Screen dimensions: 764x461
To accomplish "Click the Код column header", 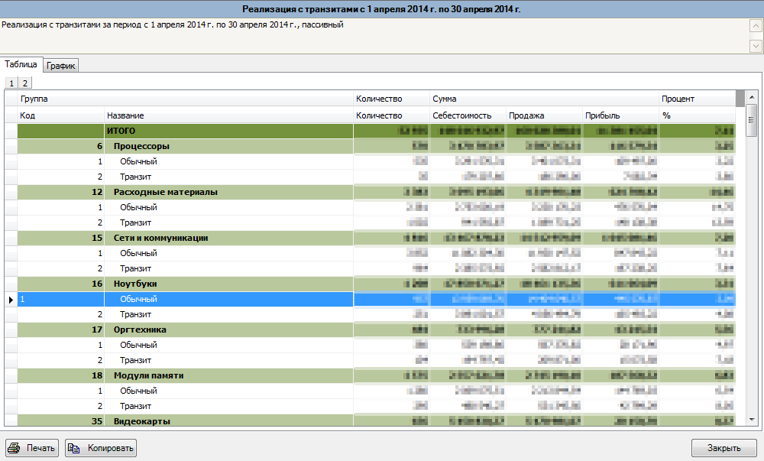I will (x=61, y=115).
